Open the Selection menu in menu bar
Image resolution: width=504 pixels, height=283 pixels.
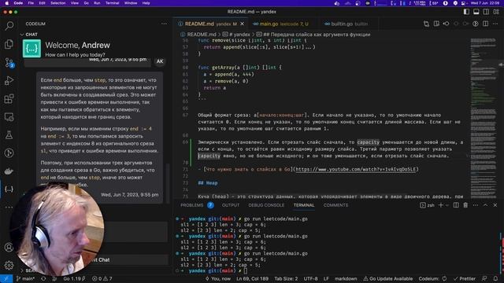pos(57,3)
